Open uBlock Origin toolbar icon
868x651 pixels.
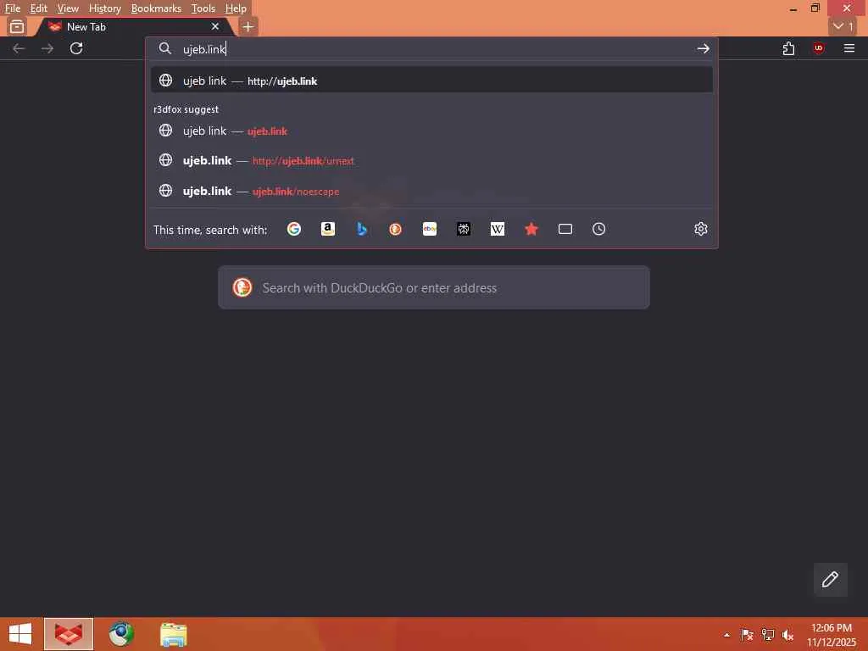click(819, 48)
